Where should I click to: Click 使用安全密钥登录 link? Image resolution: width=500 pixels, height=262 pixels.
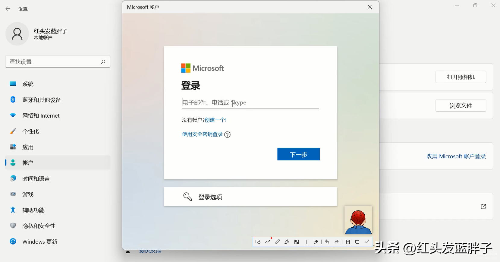tap(202, 134)
